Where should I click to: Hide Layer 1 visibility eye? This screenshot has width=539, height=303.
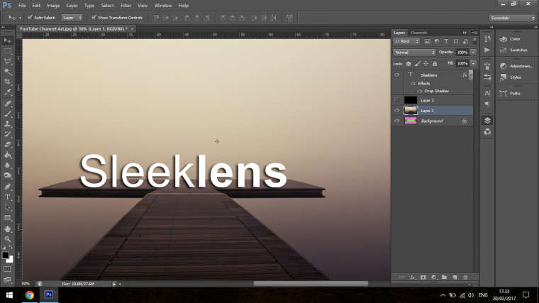coord(396,111)
